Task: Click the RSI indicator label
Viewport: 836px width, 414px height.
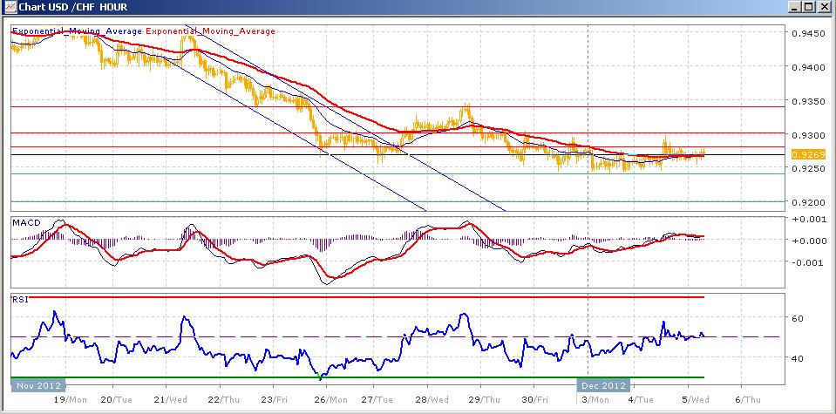Action: point(18,298)
